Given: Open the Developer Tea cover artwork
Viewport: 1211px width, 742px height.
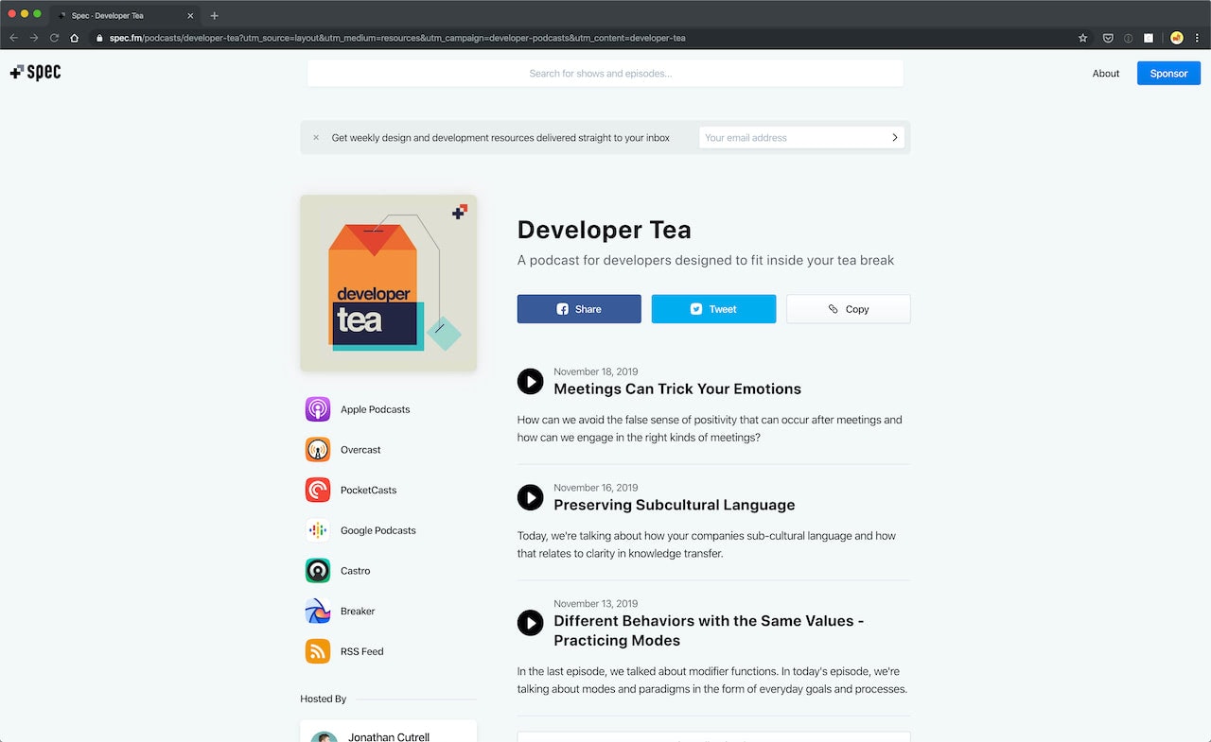Looking at the screenshot, I should pyautogui.click(x=388, y=283).
